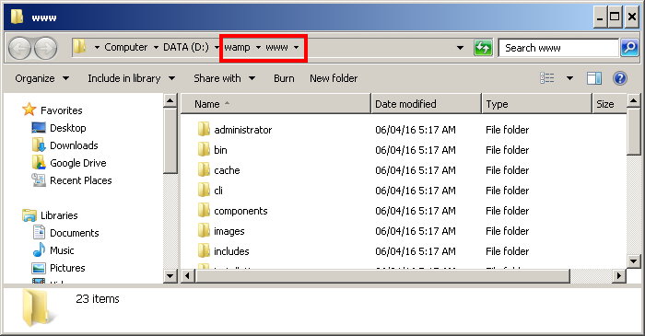Select the images folder icon
The height and width of the screenshot is (336, 645).
click(x=204, y=231)
